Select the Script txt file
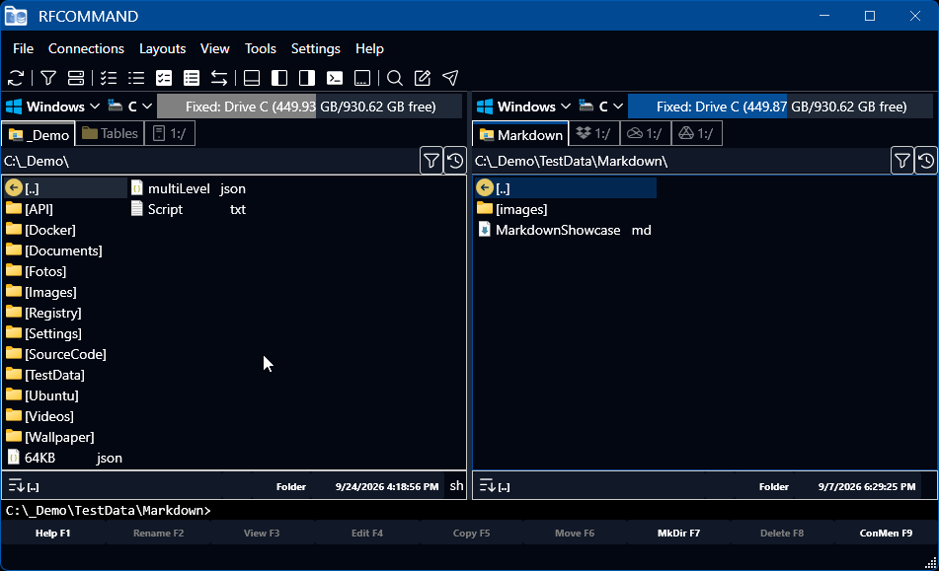This screenshot has width=939, height=571. [190, 209]
